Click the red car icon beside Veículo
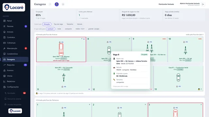The image size is (209, 117). point(114,68)
